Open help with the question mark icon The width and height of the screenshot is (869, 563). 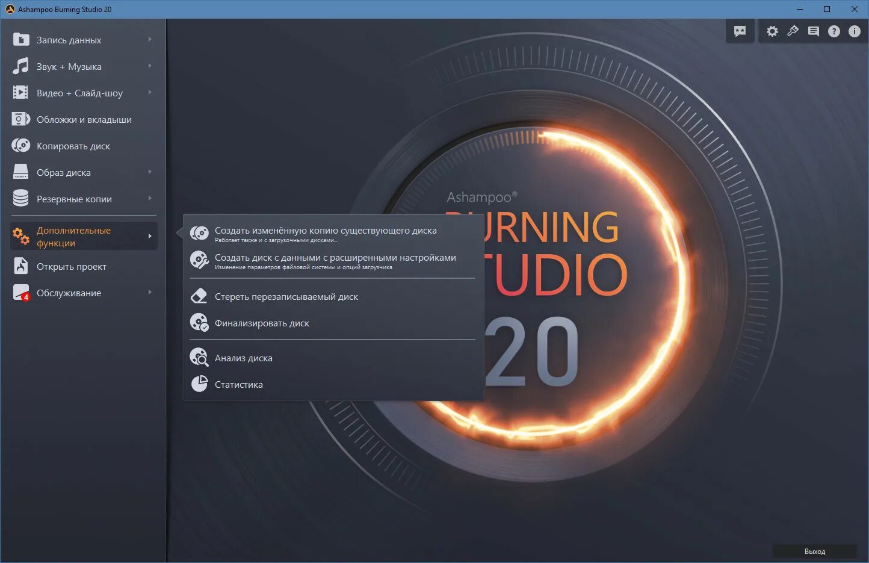coord(833,31)
